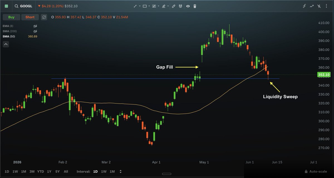
Task: Select the All time range
Action: 66,172
